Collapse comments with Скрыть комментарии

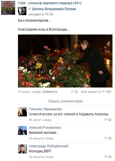[65, 101]
